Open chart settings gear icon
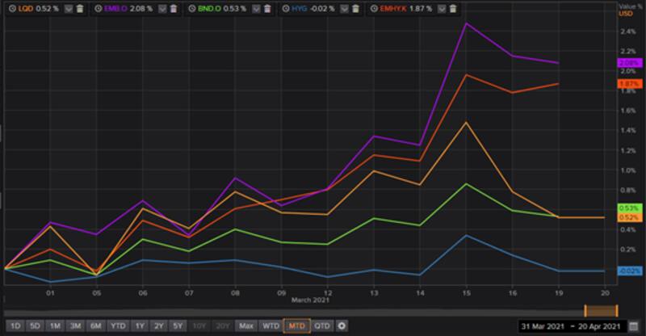 pyautogui.click(x=342, y=325)
